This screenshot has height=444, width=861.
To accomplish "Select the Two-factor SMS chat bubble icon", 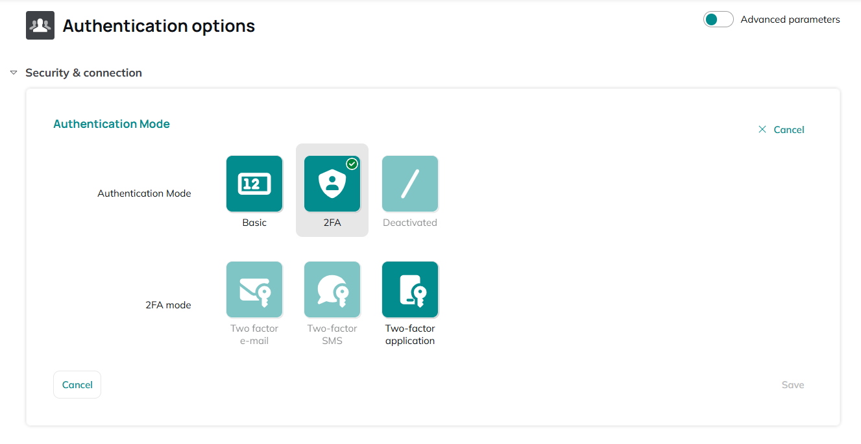I will (332, 290).
